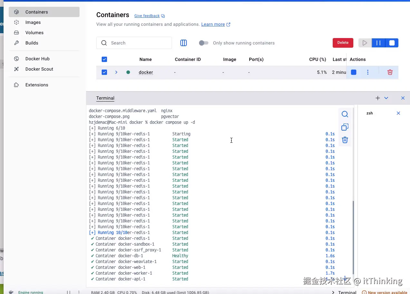The image size is (410, 294).
Task: Click the New version available notice
Action: click(385, 292)
